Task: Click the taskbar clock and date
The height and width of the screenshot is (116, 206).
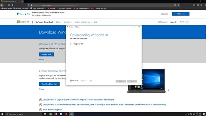Action: (198, 114)
